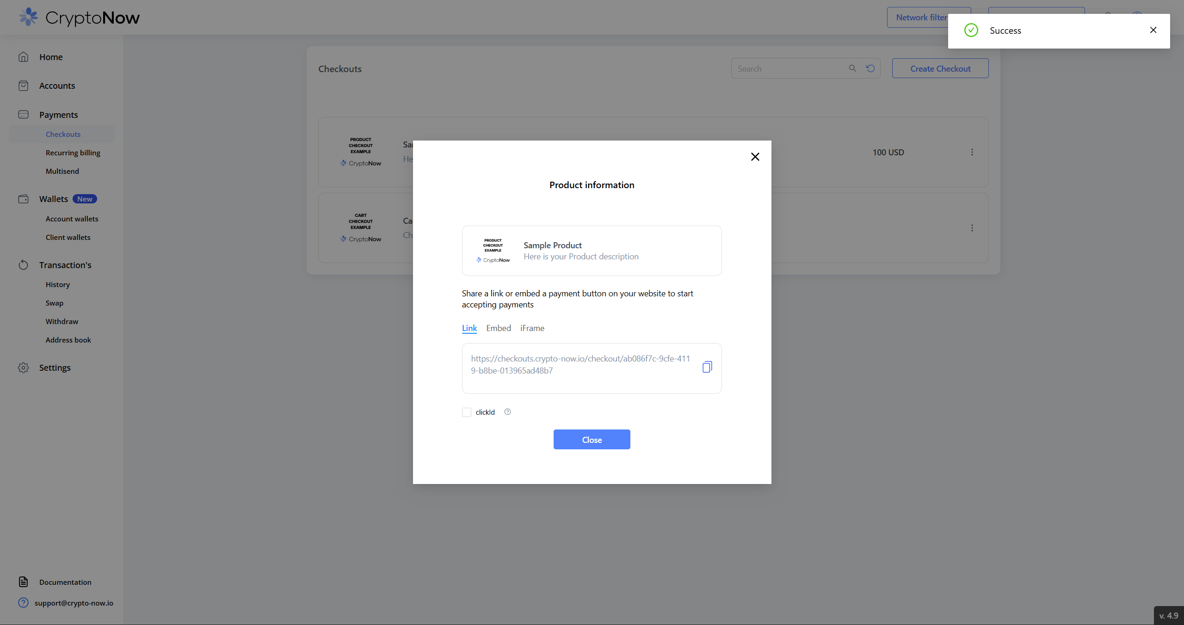1184x625 pixels.
Task: Click the Product Checkout Example thumbnail in list
Action: 361,152
